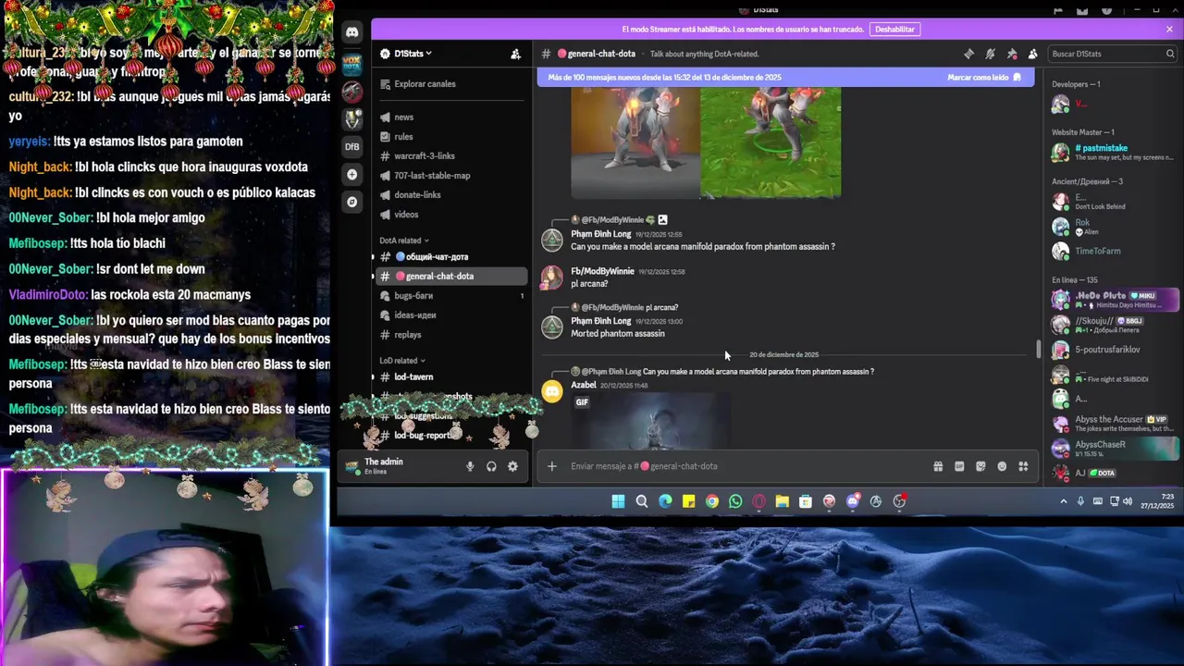Open notification settings bell icon
The width and height of the screenshot is (1184, 666).
pos(990,54)
